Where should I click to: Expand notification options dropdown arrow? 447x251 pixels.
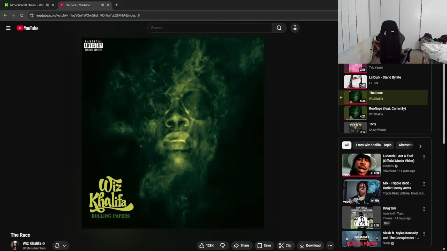[64, 245]
